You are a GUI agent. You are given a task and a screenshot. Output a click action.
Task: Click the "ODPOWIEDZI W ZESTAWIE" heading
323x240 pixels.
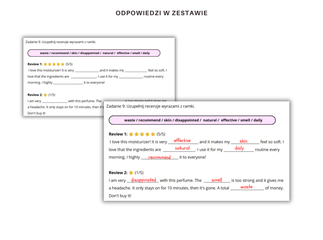pyautogui.click(x=161, y=13)
